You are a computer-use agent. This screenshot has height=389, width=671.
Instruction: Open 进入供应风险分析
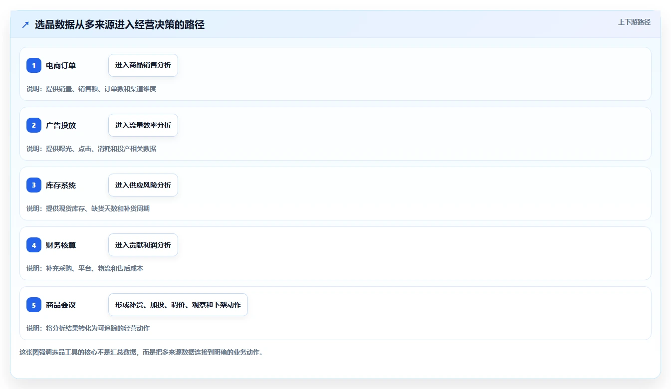143,185
